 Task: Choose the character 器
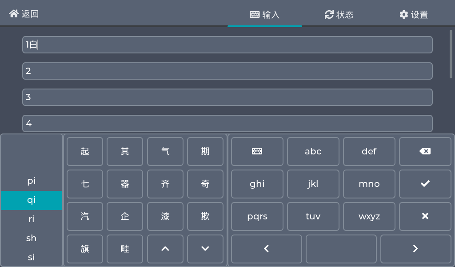click(125, 184)
